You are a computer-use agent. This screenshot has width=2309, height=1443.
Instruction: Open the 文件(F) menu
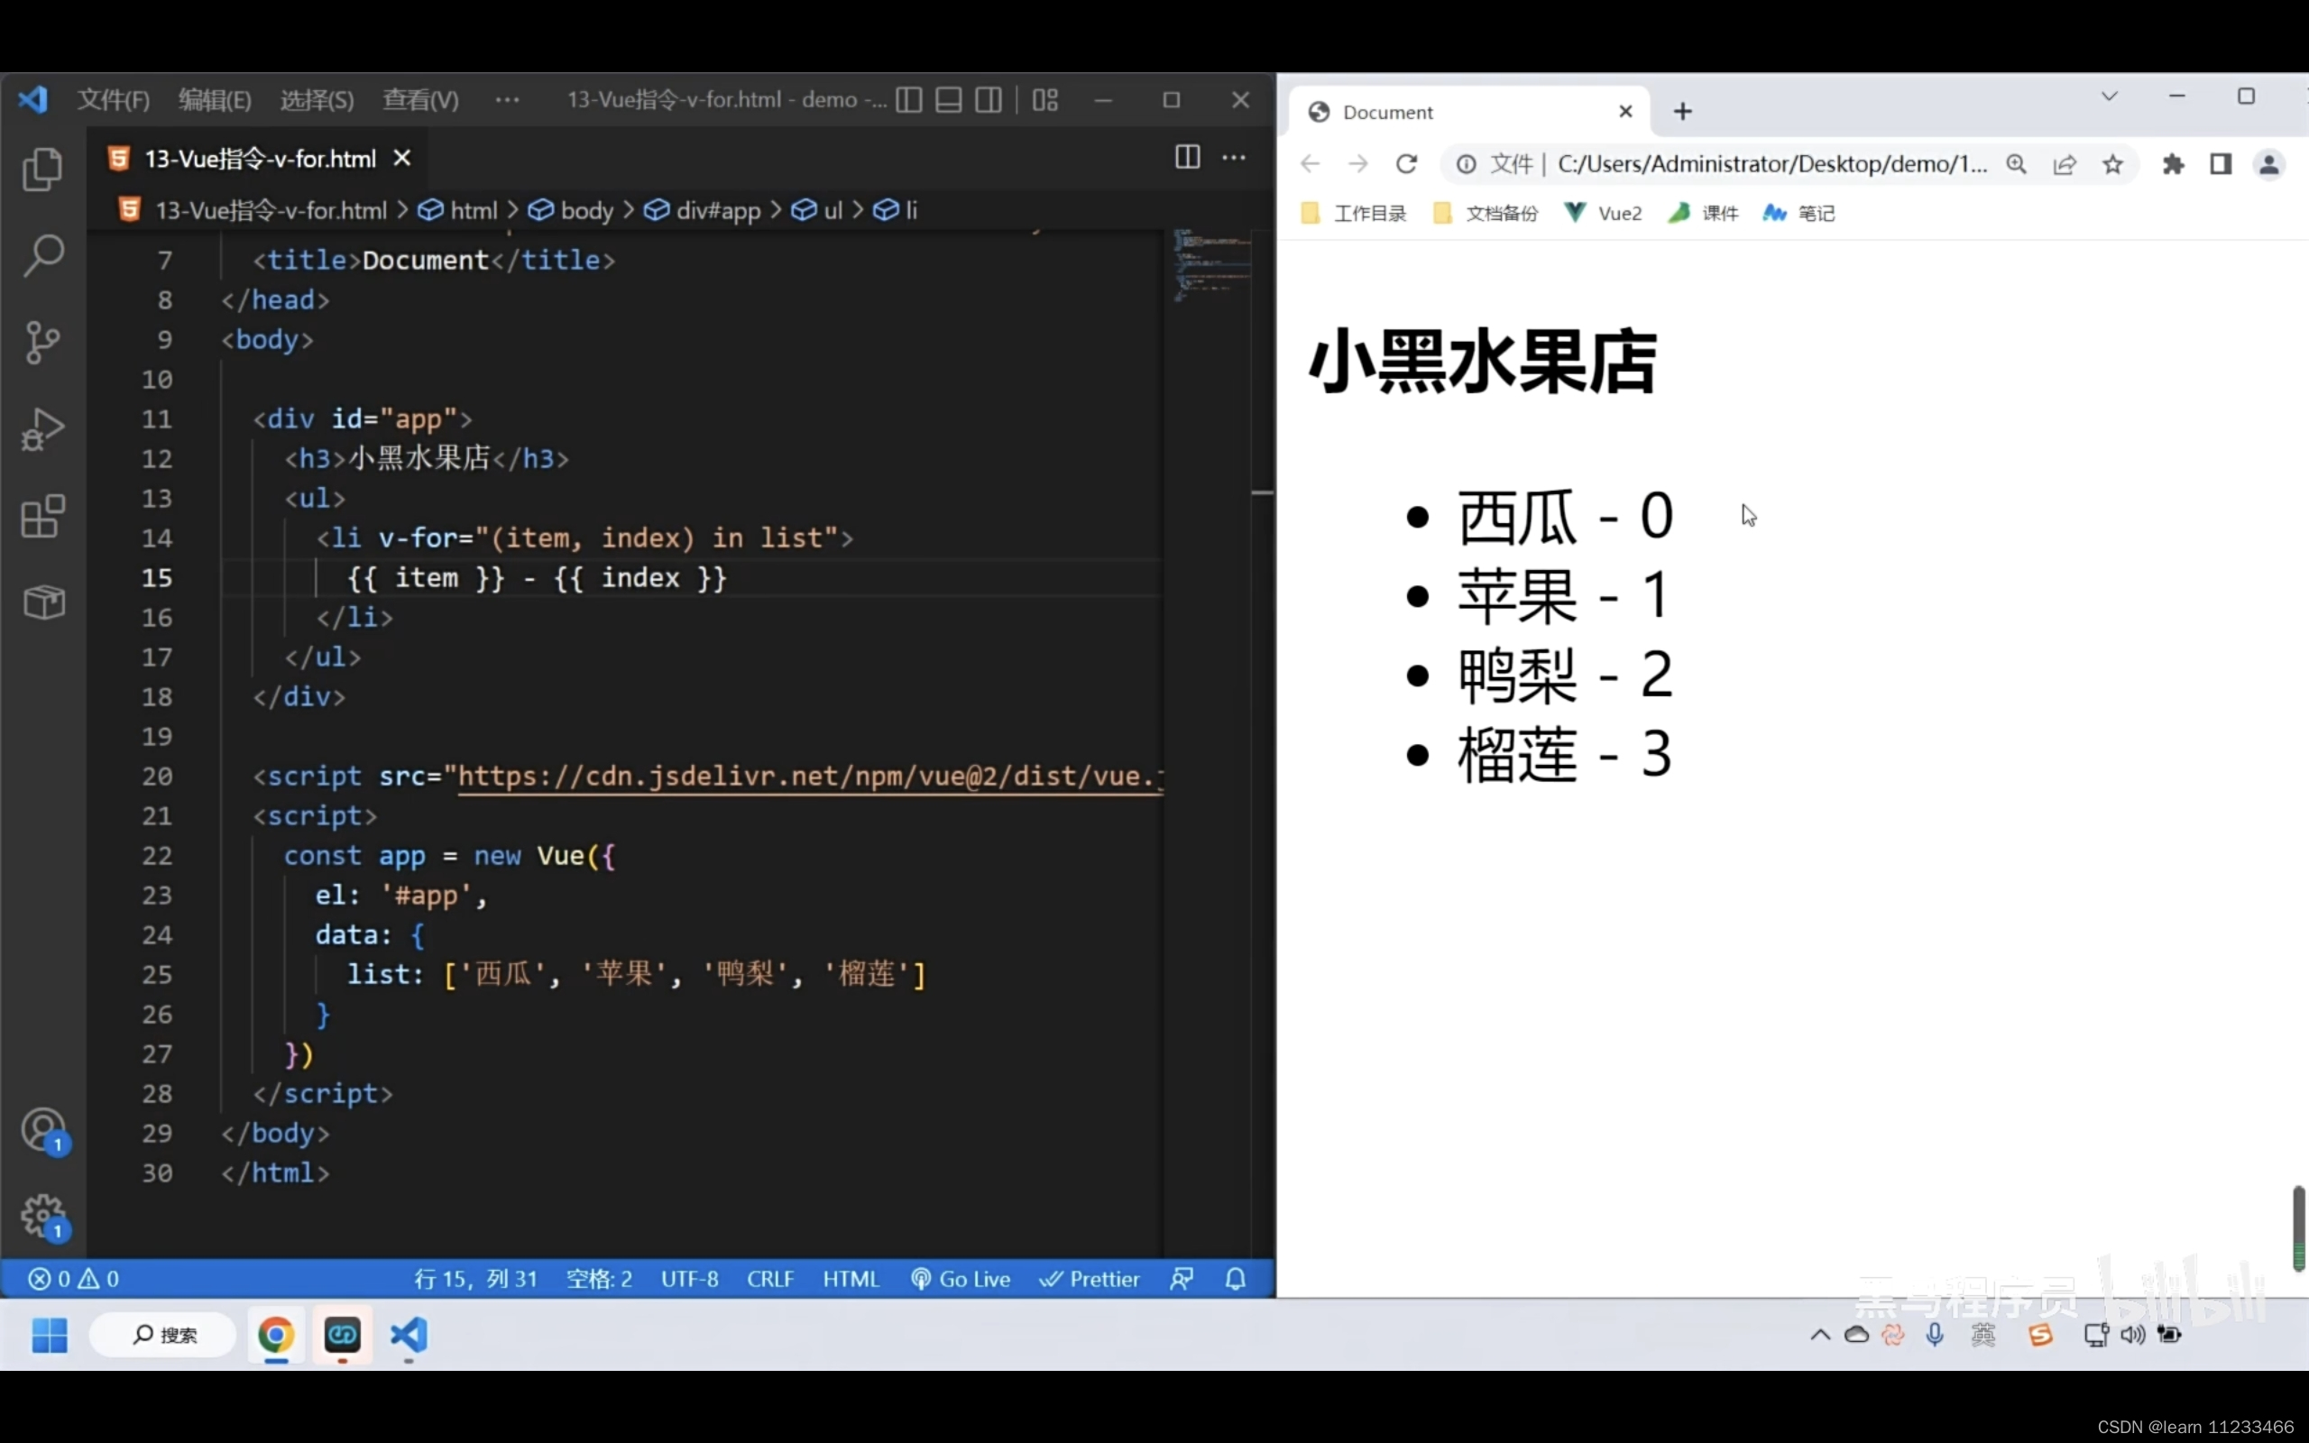pyautogui.click(x=113, y=100)
